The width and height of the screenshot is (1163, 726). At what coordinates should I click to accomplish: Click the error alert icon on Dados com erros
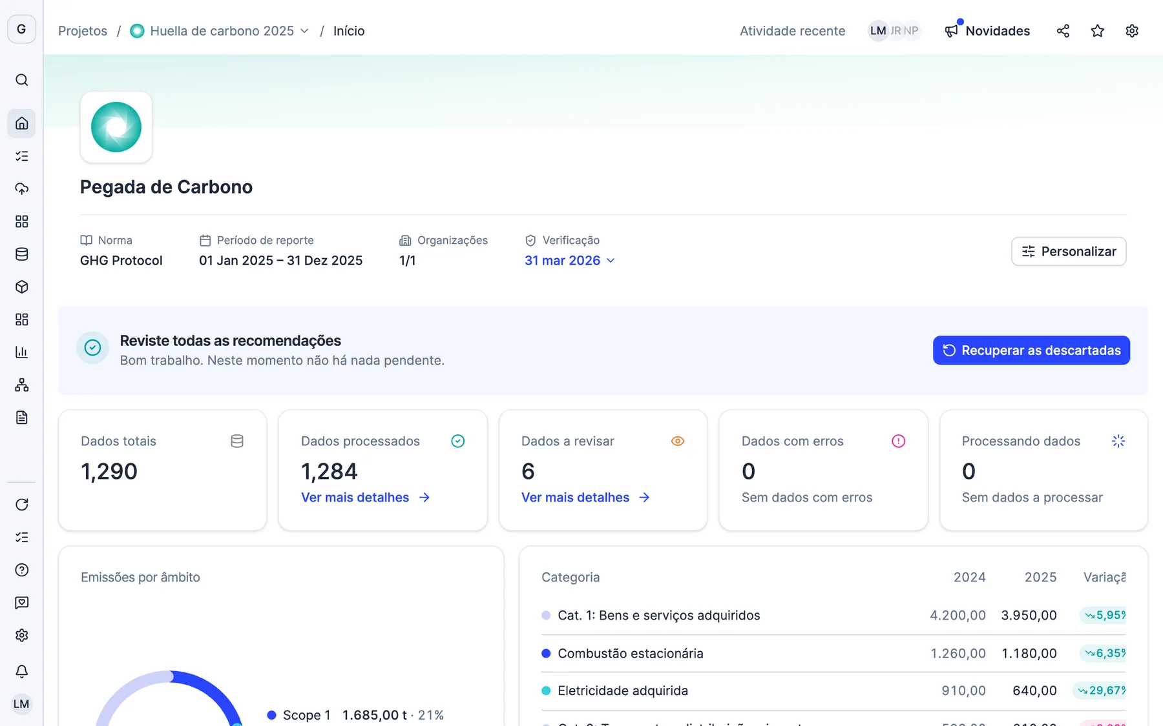tap(898, 441)
